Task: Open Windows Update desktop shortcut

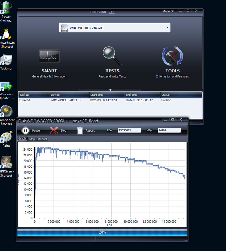Action: (7, 91)
